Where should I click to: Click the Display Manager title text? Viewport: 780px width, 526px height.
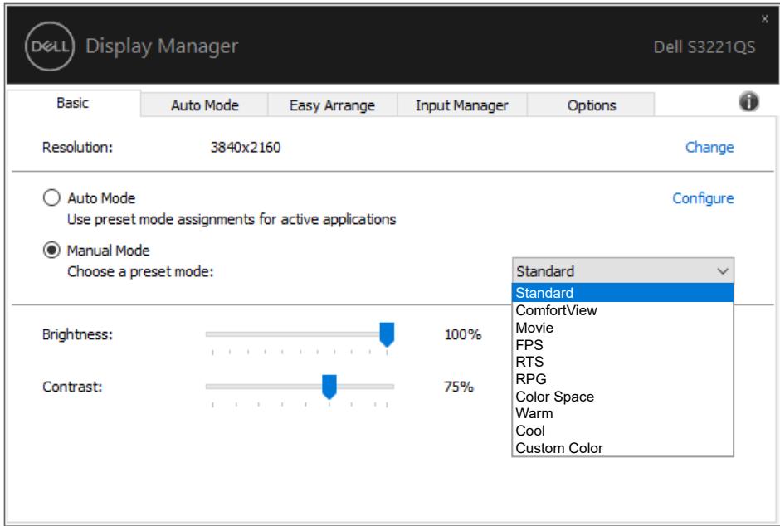pos(162,46)
